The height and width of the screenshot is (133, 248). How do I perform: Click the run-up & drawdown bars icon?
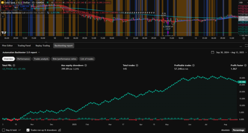[60, 130]
